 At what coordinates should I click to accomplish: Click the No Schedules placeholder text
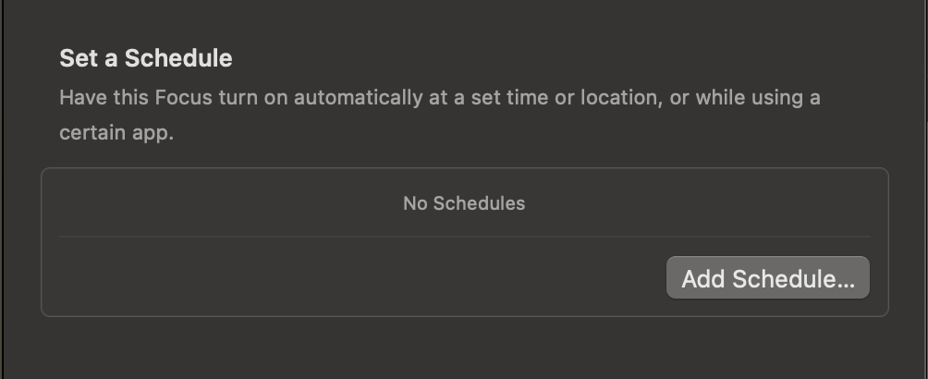(464, 203)
